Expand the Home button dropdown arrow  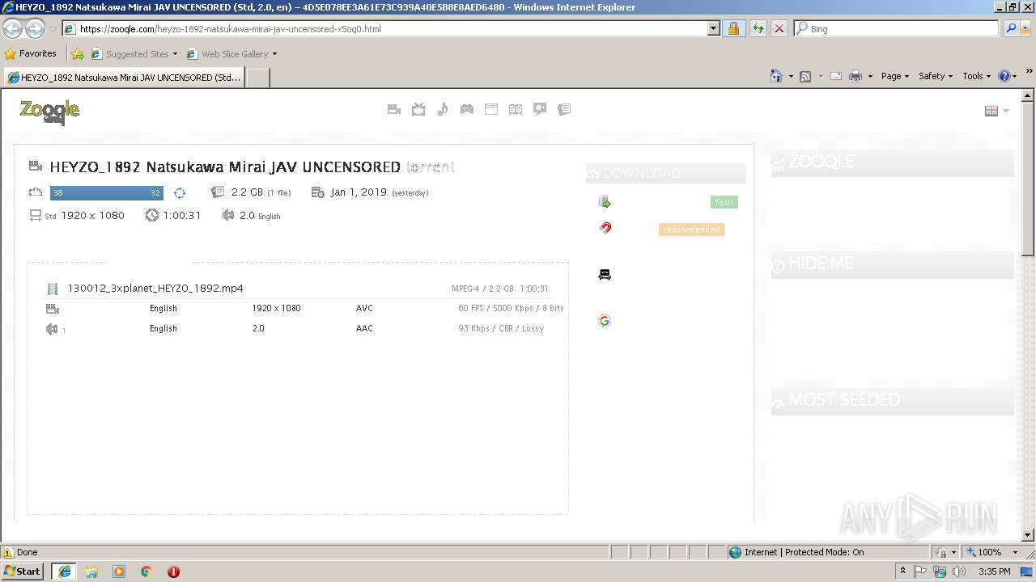pyautogui.click(x=790, y=76)
